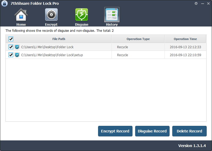Toggle the select-all header checkbox
Viewport: 212px width, 151px height.
11,39
